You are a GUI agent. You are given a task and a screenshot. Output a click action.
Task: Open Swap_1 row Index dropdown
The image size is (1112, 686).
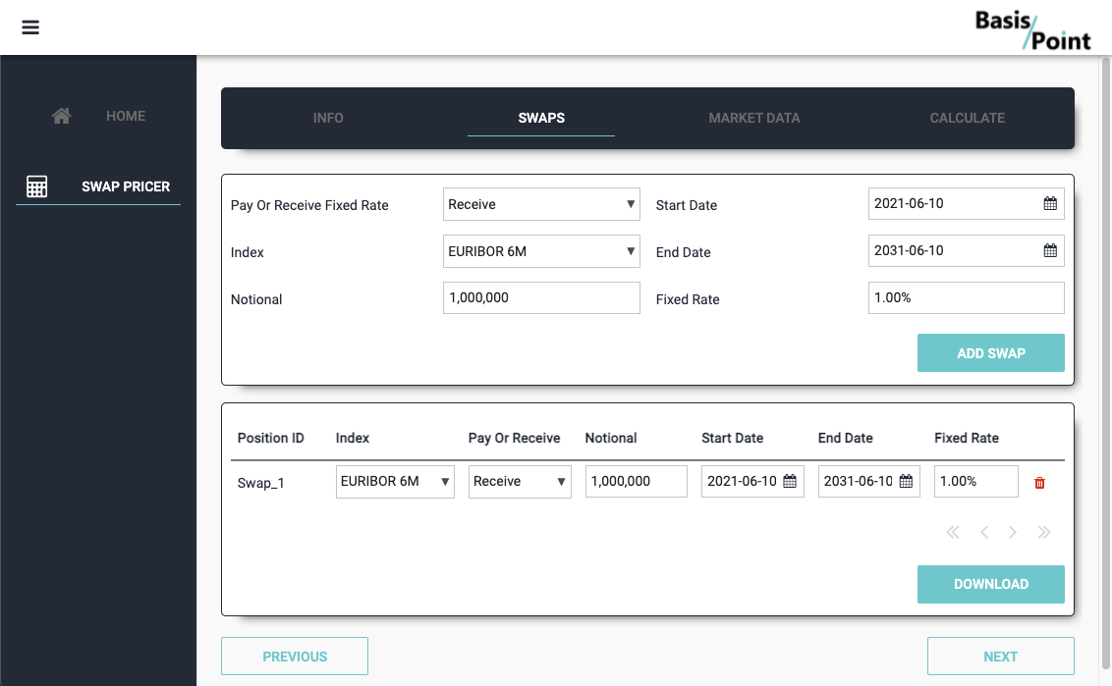(x=395, y=482)
